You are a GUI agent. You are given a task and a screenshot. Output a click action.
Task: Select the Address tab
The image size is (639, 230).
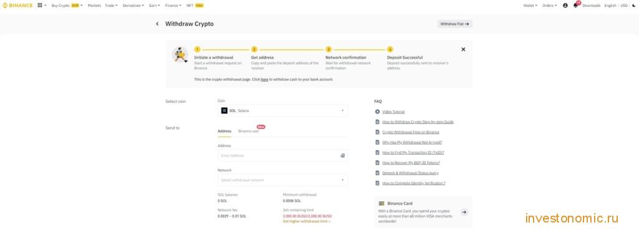tap(225, 132)
